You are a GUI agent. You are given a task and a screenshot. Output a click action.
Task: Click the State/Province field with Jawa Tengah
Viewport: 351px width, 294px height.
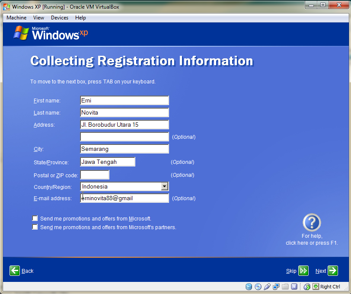[x=108, y=162]
